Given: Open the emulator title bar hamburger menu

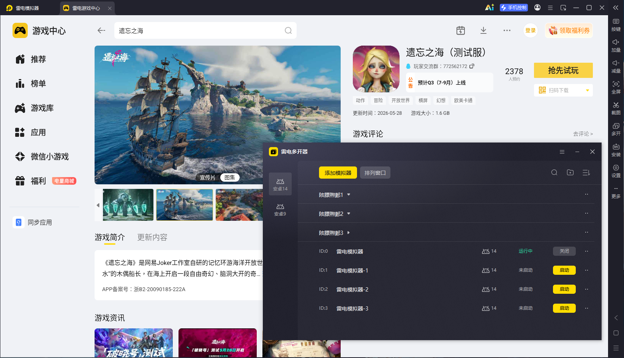Looking at the screenshot, I should coord(550,8).
